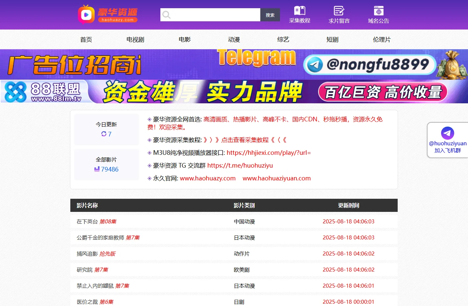The height and width of the screenshot is (306, 468).
Task: Click 加入飞机群 text link
Action: tap(448, 151)
